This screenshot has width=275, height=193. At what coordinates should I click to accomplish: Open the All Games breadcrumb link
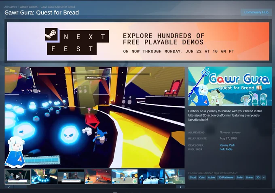coord(11,7)
